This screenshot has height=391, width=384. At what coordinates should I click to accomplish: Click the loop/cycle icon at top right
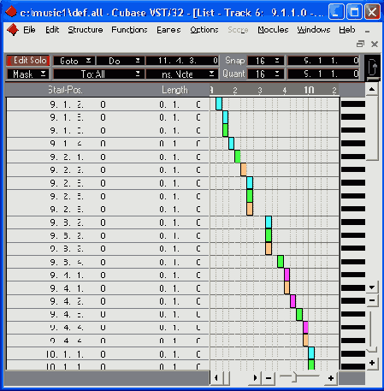tap(373, 68)
